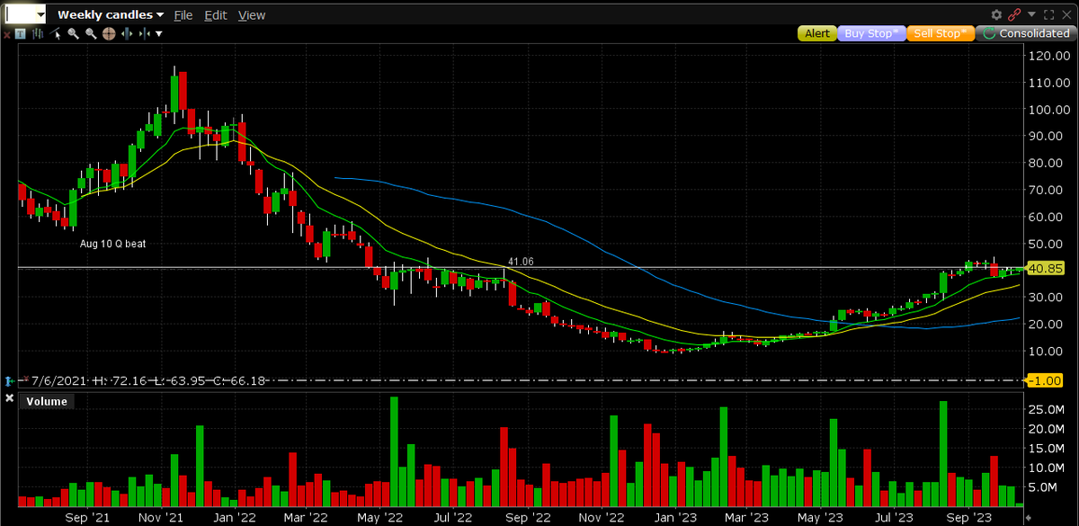Click the Jan '23 date axis label
The height and width of the screenshot is (526, 1079).
pos(675,518)
